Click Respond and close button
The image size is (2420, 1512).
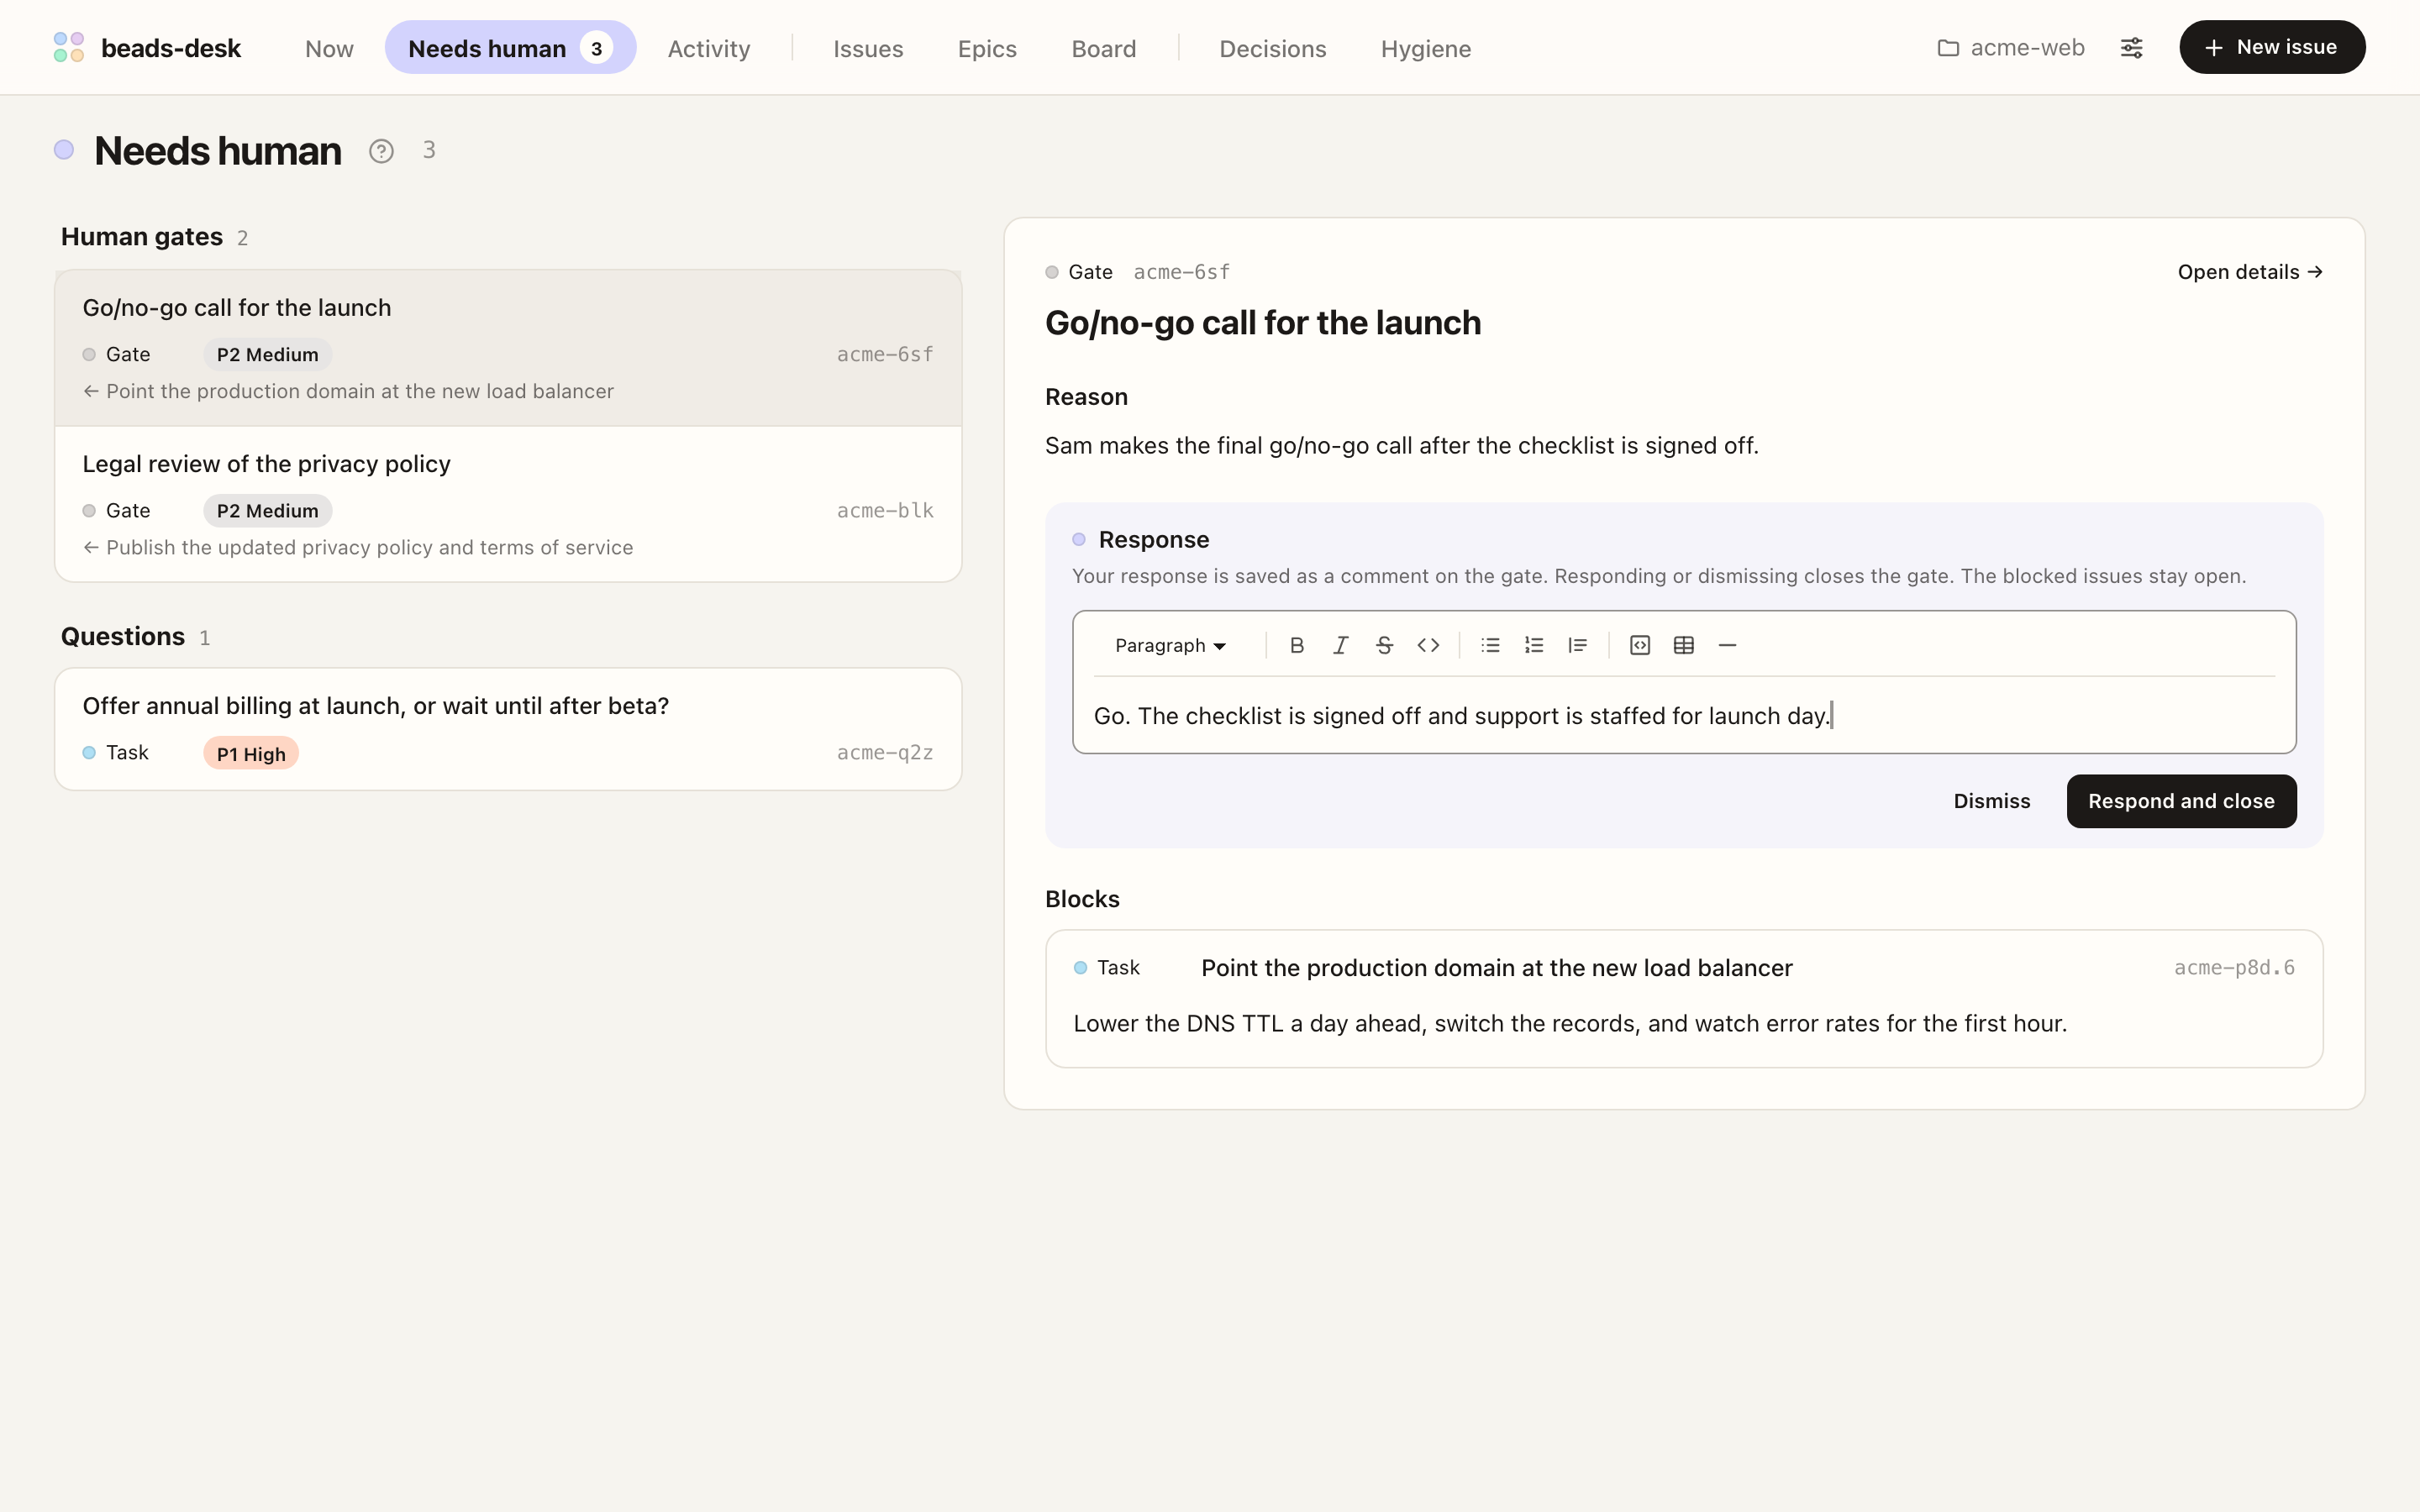(2181, 801)
